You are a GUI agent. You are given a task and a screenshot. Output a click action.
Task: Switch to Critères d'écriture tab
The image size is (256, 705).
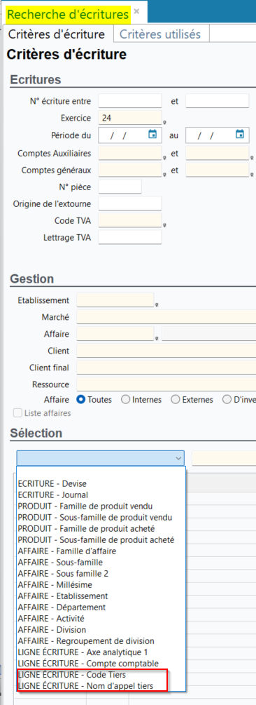[57, 34]
